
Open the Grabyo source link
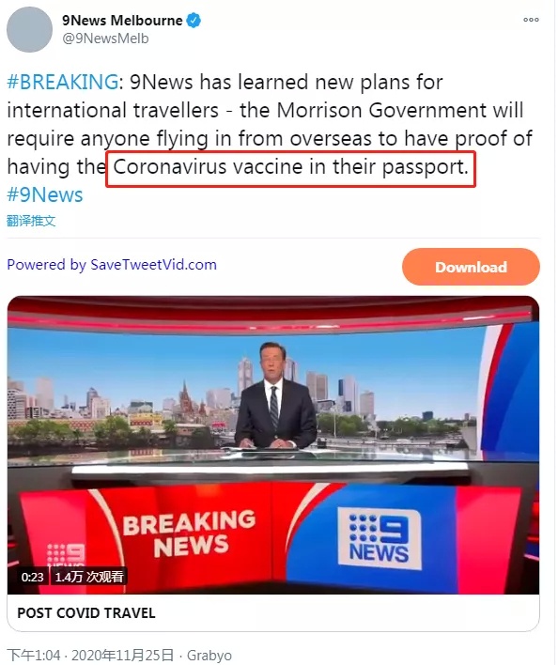coord(209,656)
